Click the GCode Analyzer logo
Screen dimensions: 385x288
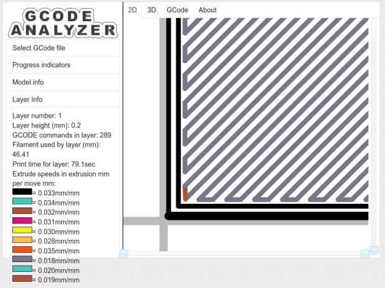pyautogui.click(x=63, y=24)
